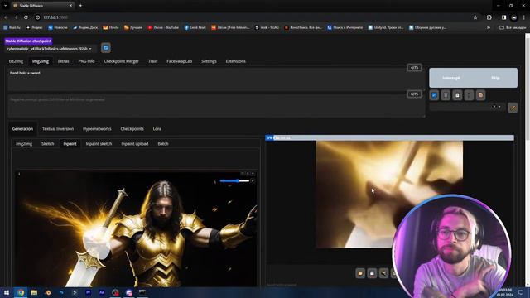Select the Checkpoints sub-tab

[132, 129]
